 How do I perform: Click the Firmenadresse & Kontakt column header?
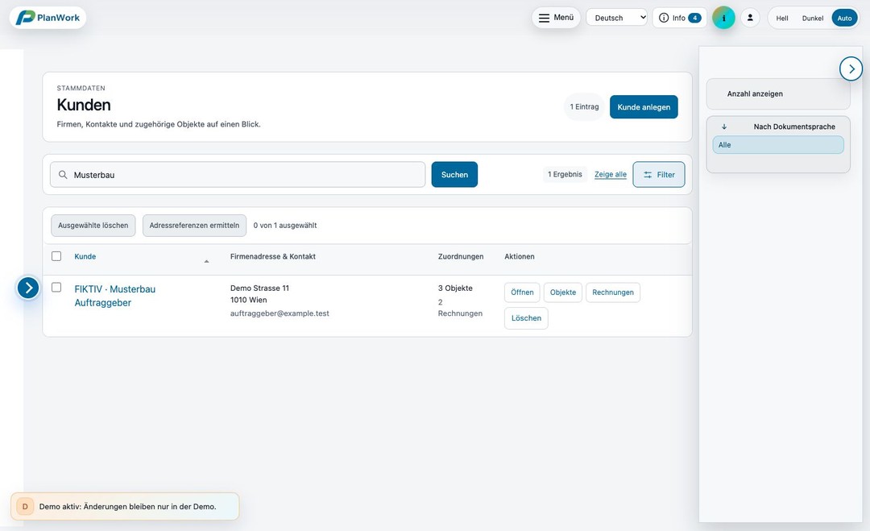(273, 256)
